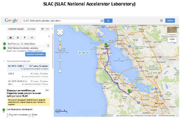Click the left panel vertical scrollbar
The height and width of the screenshot is (135, 180).
(53, 50)
